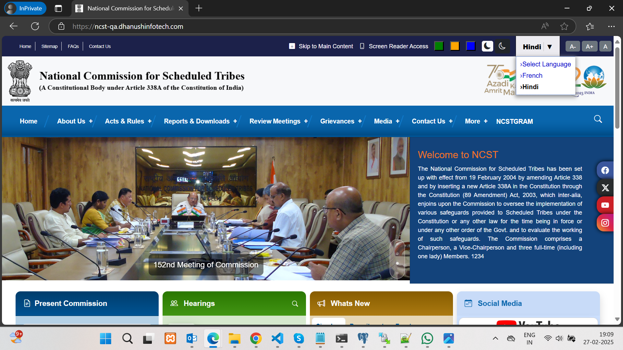Image resolution: width=623 pixels, height=350 pixels.
Task: Open the Sitemap top link
Action: (x=49, y=46)
